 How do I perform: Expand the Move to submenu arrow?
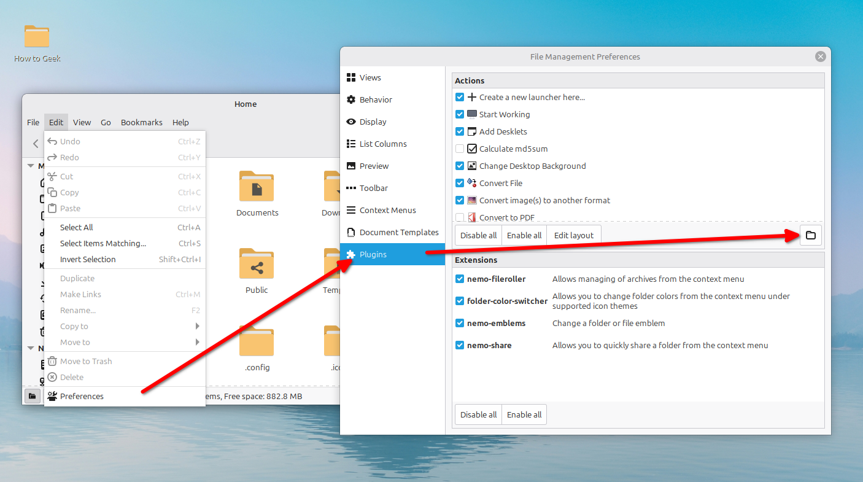[x=198, y=342]
